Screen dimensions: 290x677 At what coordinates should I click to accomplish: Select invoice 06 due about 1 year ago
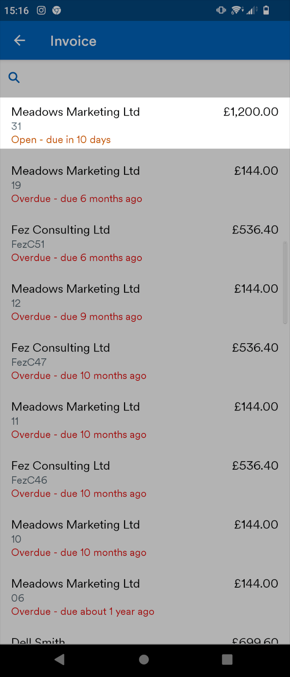pyautogui.click(x=145, y=597)
